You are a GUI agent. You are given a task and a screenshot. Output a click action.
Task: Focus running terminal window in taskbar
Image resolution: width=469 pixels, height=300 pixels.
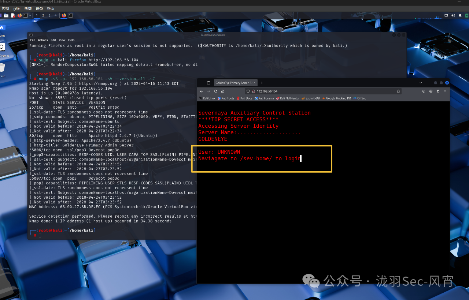(70, 15)
